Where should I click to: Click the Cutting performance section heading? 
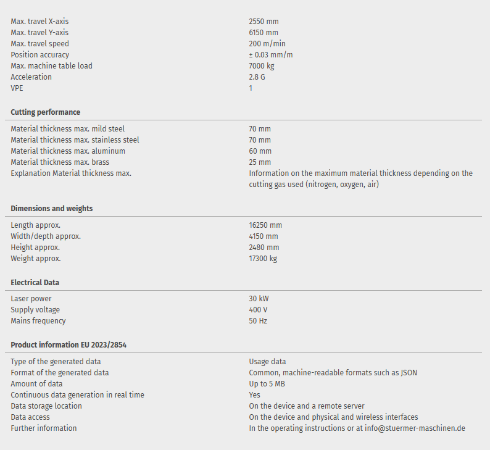46,112
